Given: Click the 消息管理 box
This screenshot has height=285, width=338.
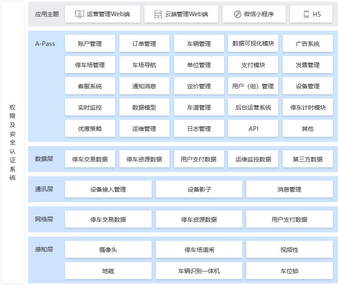Looking at the screenshot, I should (x=289, y=189).
